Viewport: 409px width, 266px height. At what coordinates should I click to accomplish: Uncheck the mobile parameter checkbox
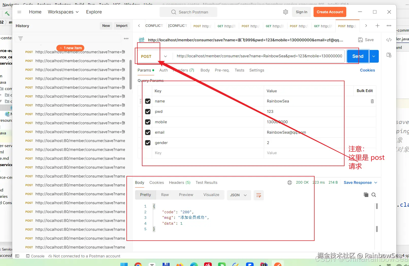click(148, 122)
